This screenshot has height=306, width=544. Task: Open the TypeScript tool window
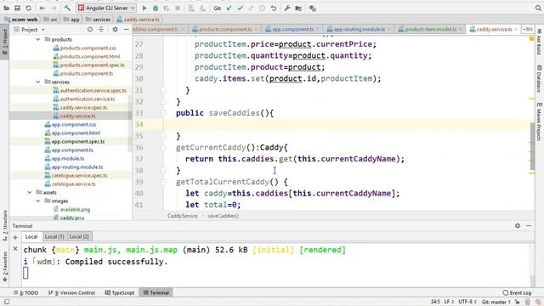pyautogui.click(x=120, y=292)
